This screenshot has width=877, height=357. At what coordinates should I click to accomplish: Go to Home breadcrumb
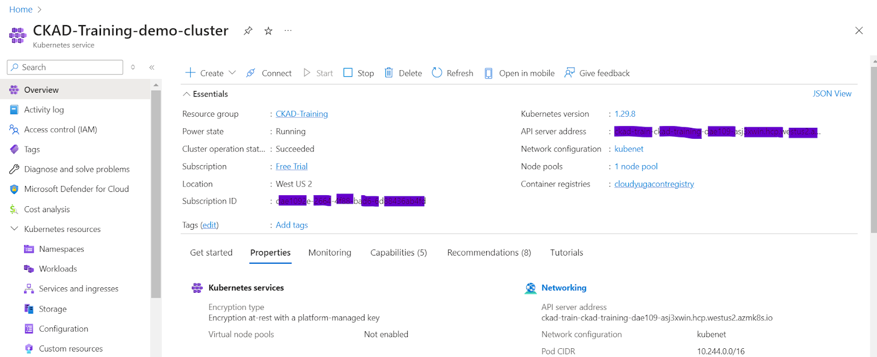[21, 9]
